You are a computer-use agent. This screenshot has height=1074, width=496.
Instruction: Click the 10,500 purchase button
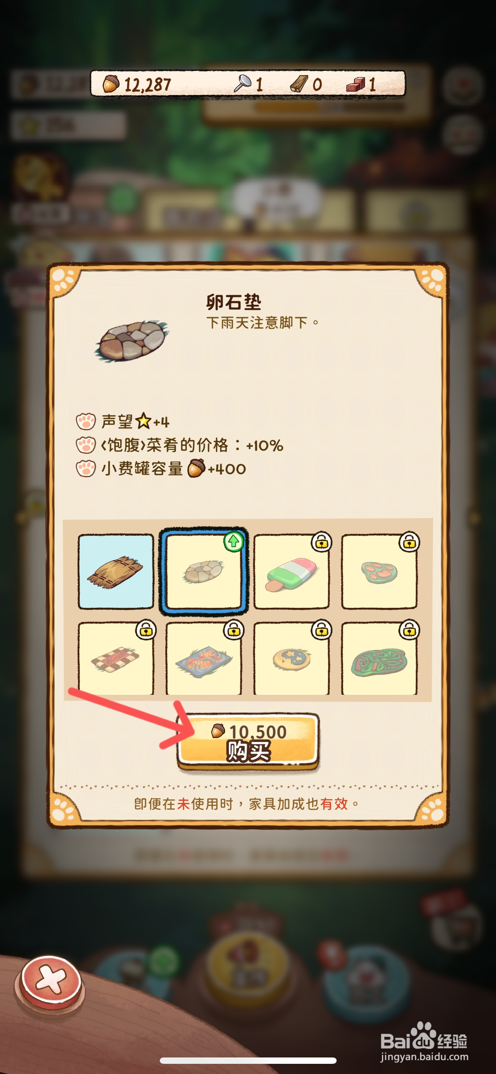pyautogui.click(x=248, y=741)
